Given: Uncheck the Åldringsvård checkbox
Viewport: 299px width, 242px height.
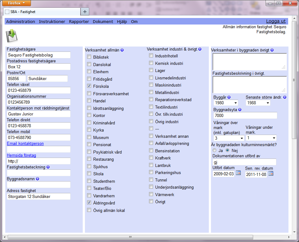Looking at the screenshot, I should click(x=89, y=203).
